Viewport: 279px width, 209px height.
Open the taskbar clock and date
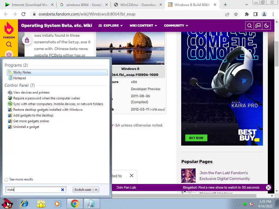click(x=265, y=204)
